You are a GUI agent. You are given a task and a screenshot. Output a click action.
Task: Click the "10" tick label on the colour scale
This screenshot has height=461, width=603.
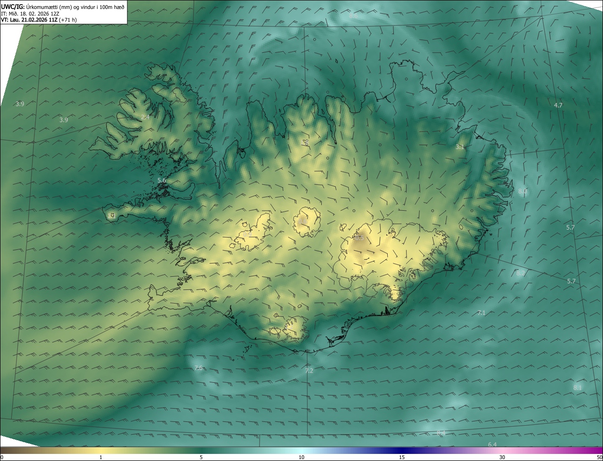pyautogui.click(x=301, y=457)
